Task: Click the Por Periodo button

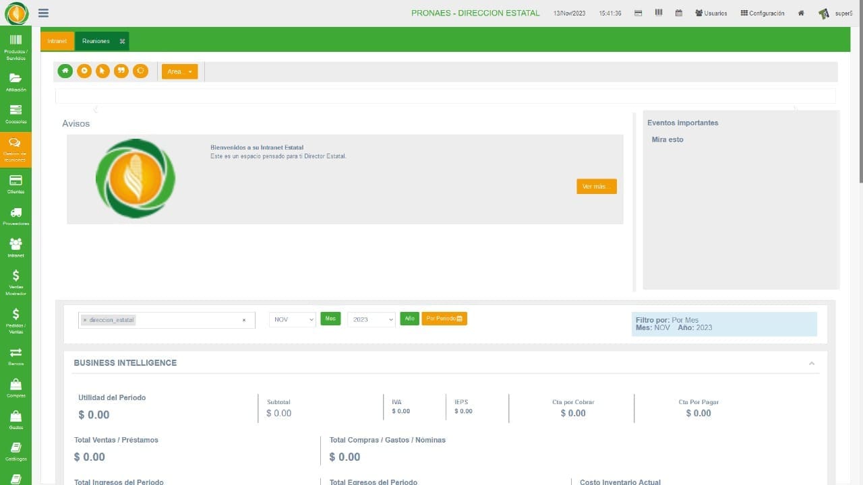Action: tap(444, 319)
